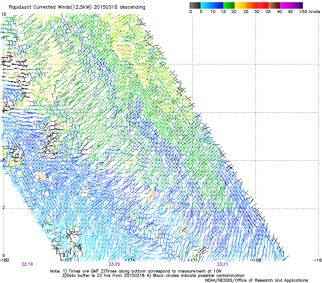Click the latitude '2' axis label
Viewport: 322px width, 283px height.
point(3,208)
